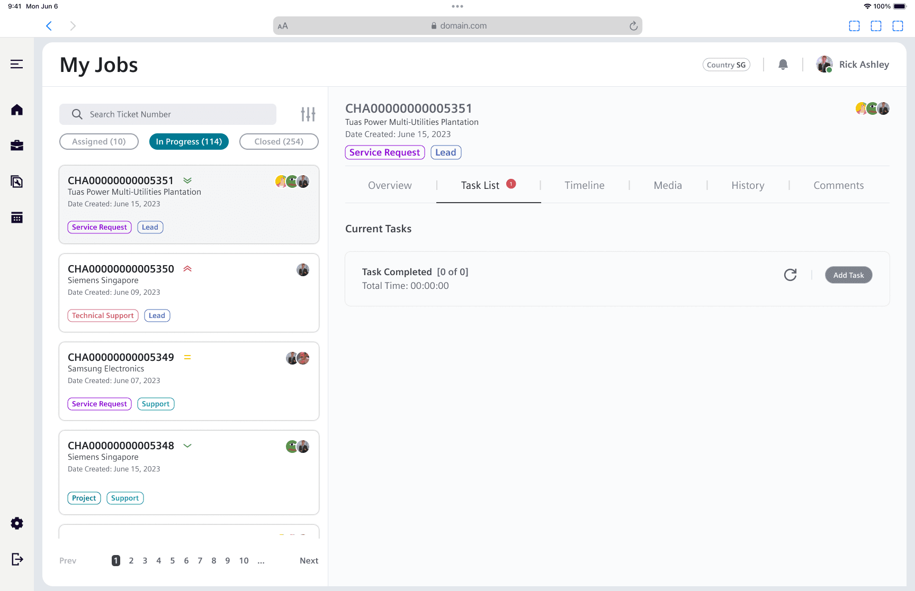Click the Prev pagination link
The image size is (915, 591).
68,560
